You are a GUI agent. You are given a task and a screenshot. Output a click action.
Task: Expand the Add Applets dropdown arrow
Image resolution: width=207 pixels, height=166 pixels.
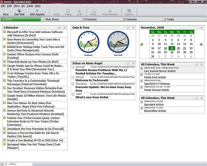point(46,12)
